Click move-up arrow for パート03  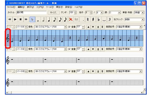tap(88, 71)
